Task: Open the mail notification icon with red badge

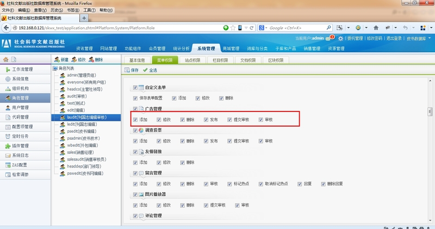Action: pos(340,39)
